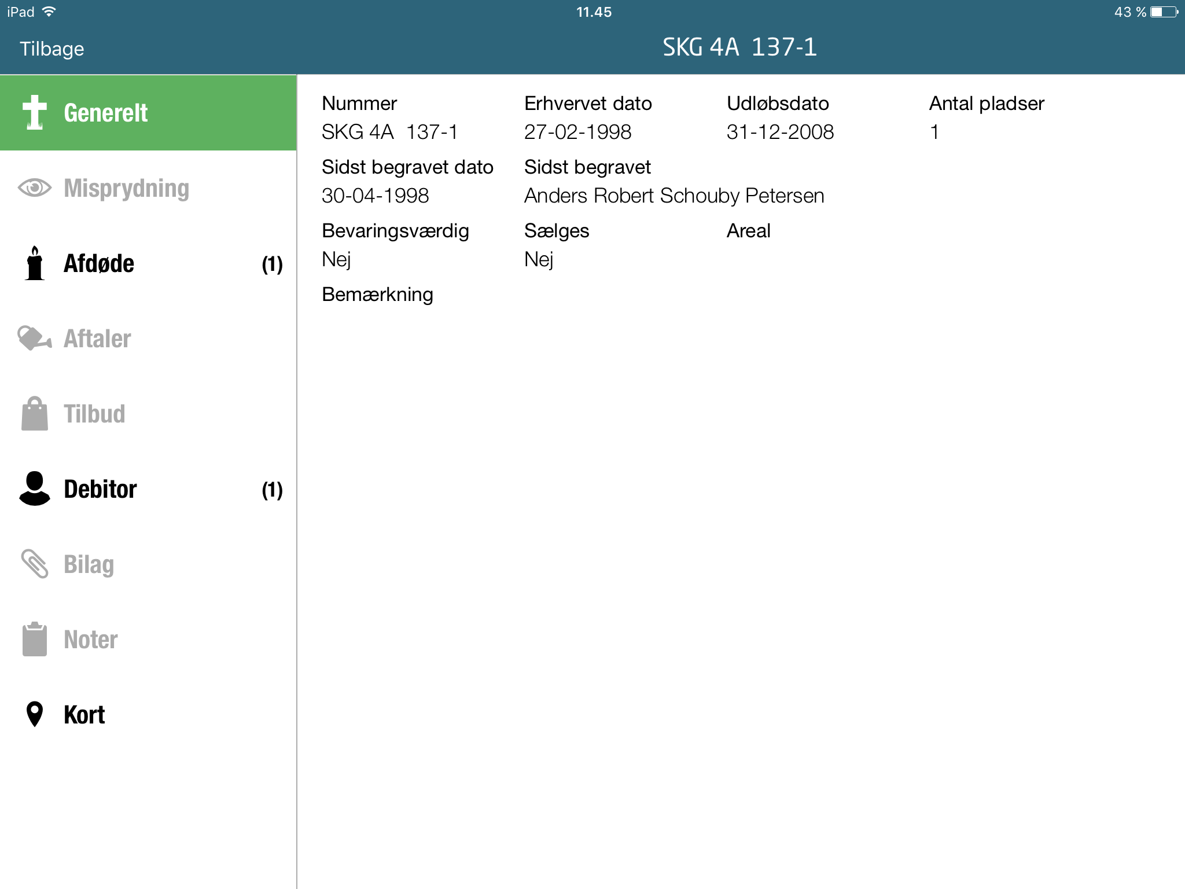Tap the Bilag paperclip icon
Image resolution: width=1185 pixels, height=889 pixels.
coord(35,564)
